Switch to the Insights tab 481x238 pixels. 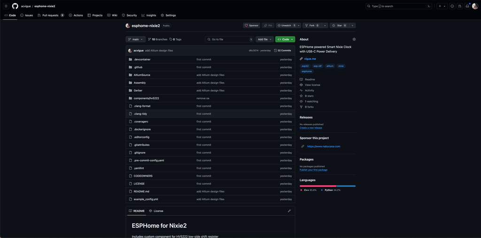coord(149,15)
